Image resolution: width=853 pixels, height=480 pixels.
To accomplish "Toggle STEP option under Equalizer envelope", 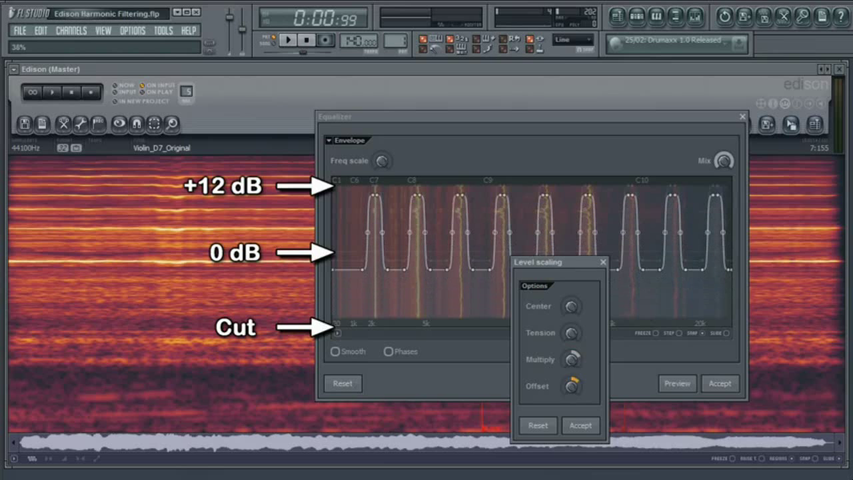I will [679, 333].
